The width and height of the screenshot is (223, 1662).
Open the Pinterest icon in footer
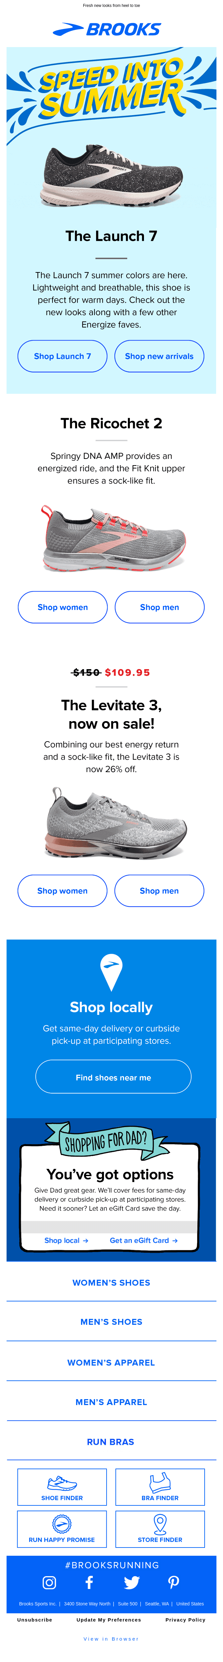click(173, 1582)
